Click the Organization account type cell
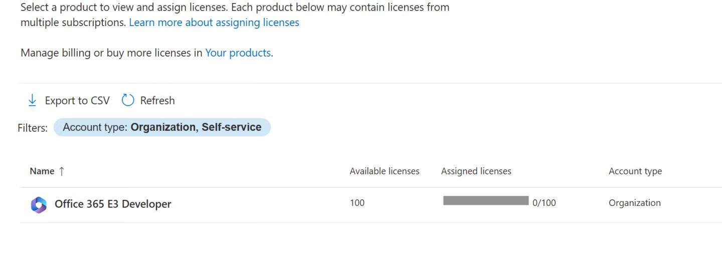This screenshot has height=272, width=722. pos(634,203)
